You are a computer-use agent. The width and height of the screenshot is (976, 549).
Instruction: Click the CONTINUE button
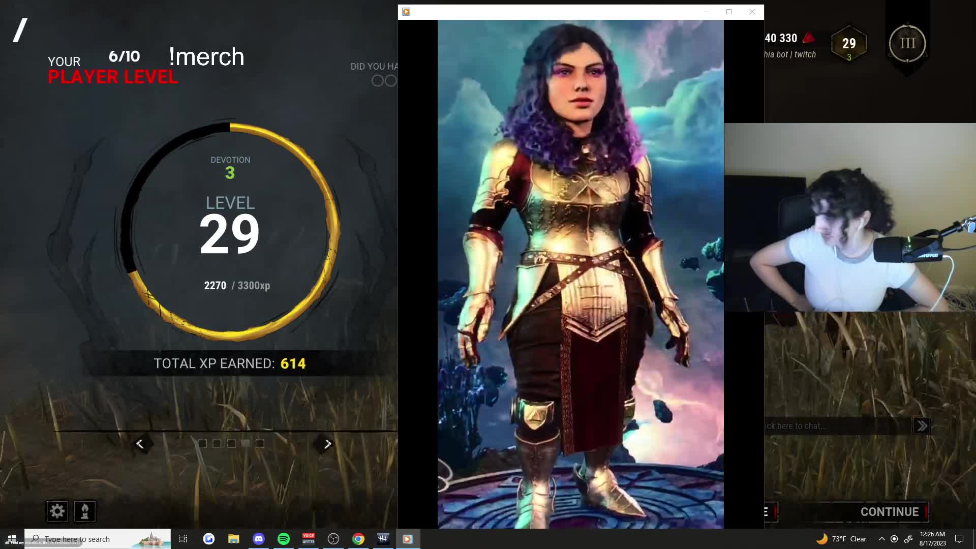(890, 512)
